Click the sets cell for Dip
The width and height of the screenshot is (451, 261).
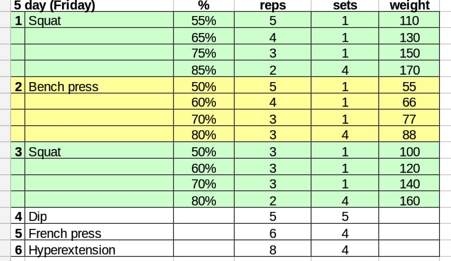tap(345, 217)
